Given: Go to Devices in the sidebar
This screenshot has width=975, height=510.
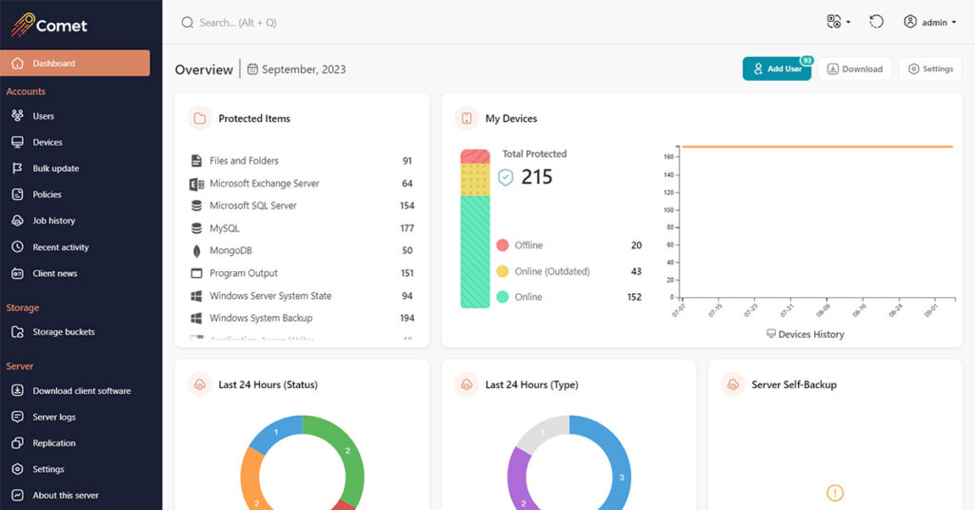Looking at the screenshot, I should [x=47, y=143].
